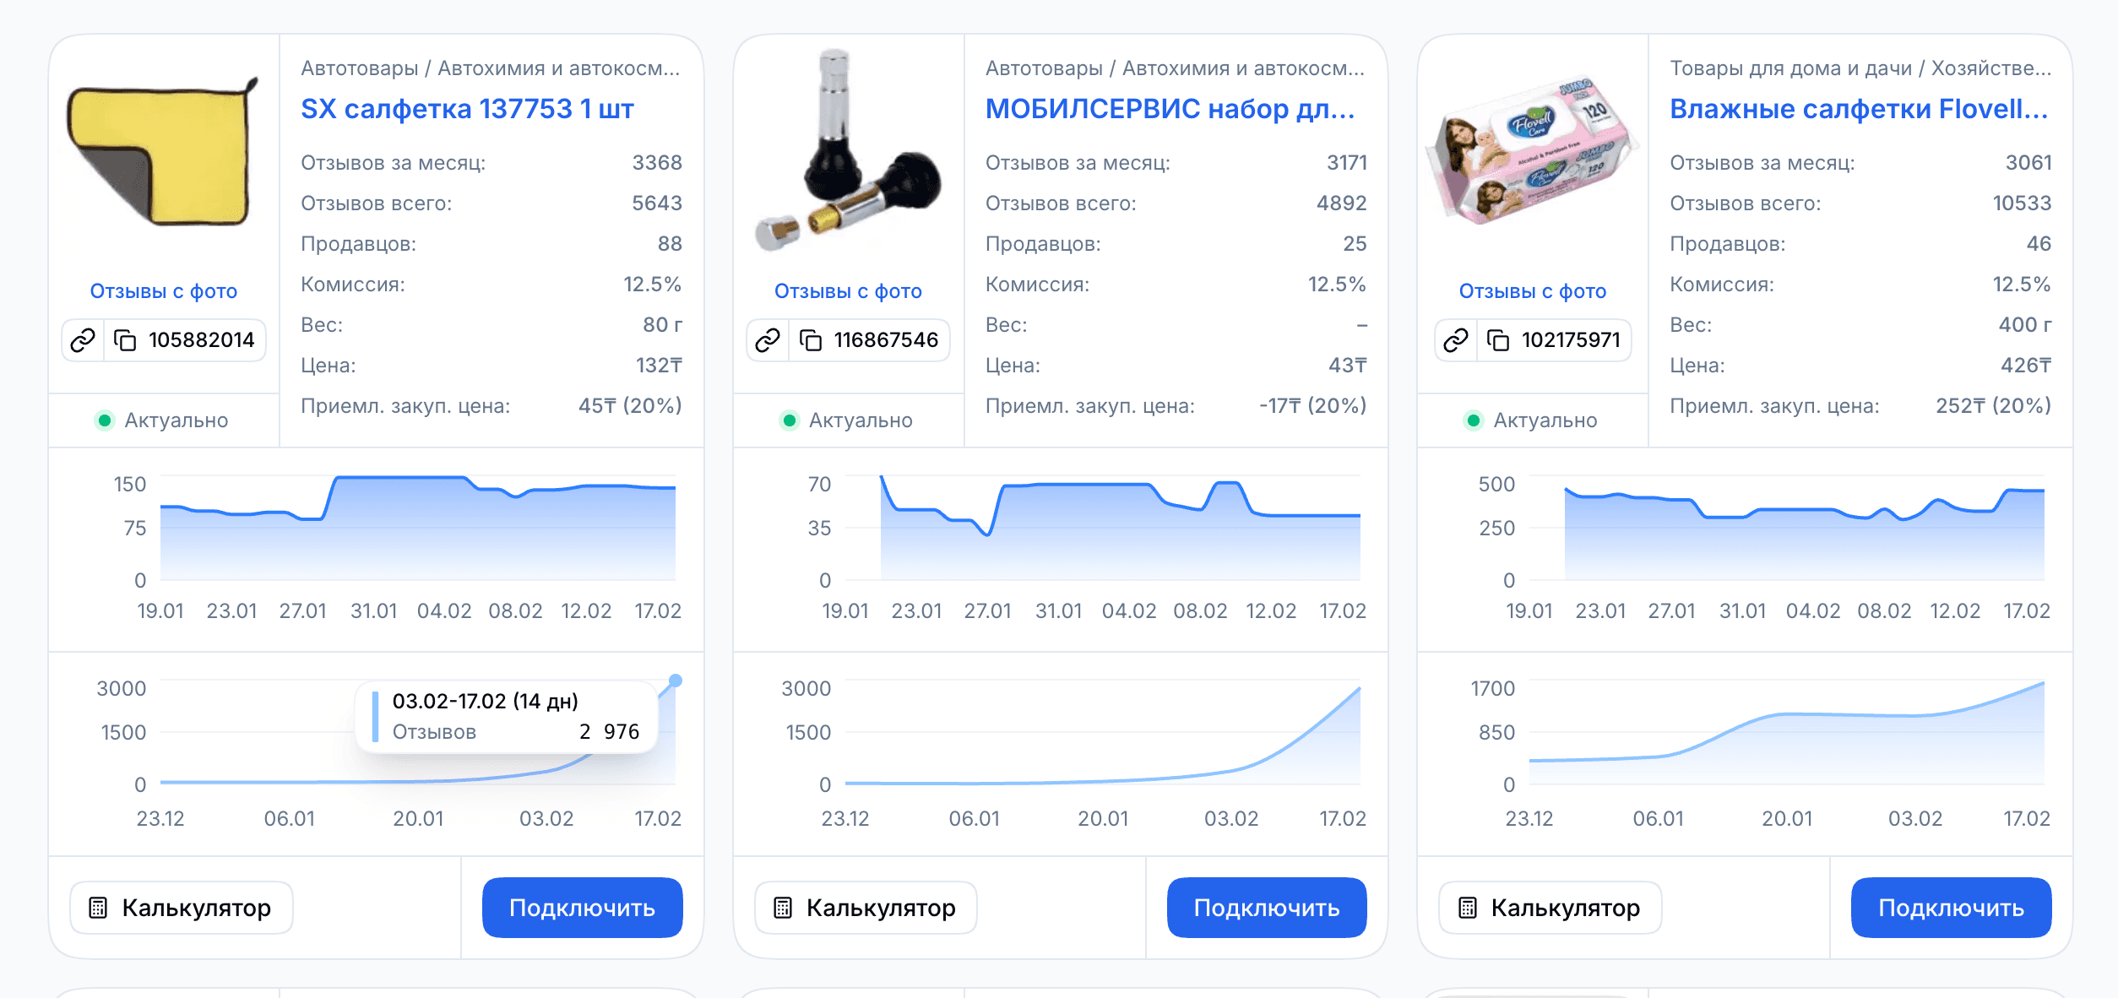Viewport: 2118px width, 998px height.
Task: Click Актуально status under SX салфетка
Action: coord(162,420)
